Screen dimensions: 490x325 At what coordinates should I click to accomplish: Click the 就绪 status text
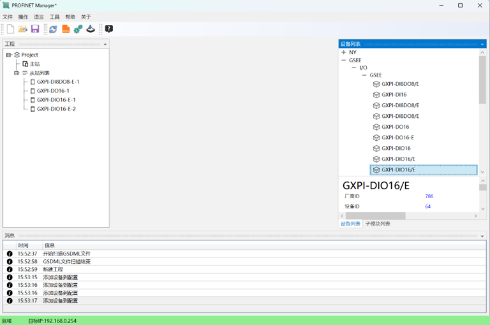click(6, 321)
